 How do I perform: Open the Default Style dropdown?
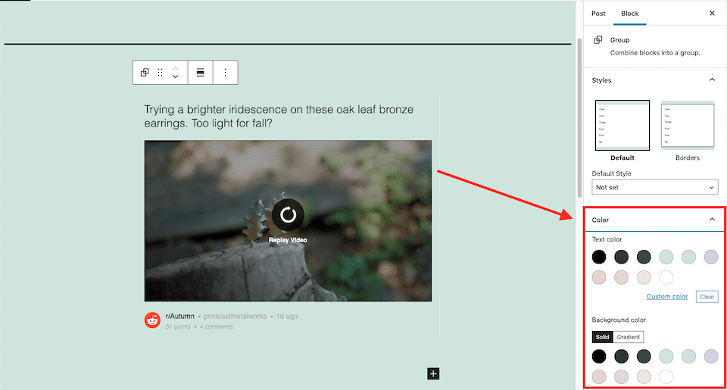point(654,187)
